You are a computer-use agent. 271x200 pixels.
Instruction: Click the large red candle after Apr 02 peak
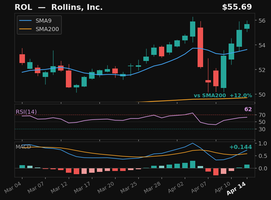pyautogui.click(x=200, y=47)
